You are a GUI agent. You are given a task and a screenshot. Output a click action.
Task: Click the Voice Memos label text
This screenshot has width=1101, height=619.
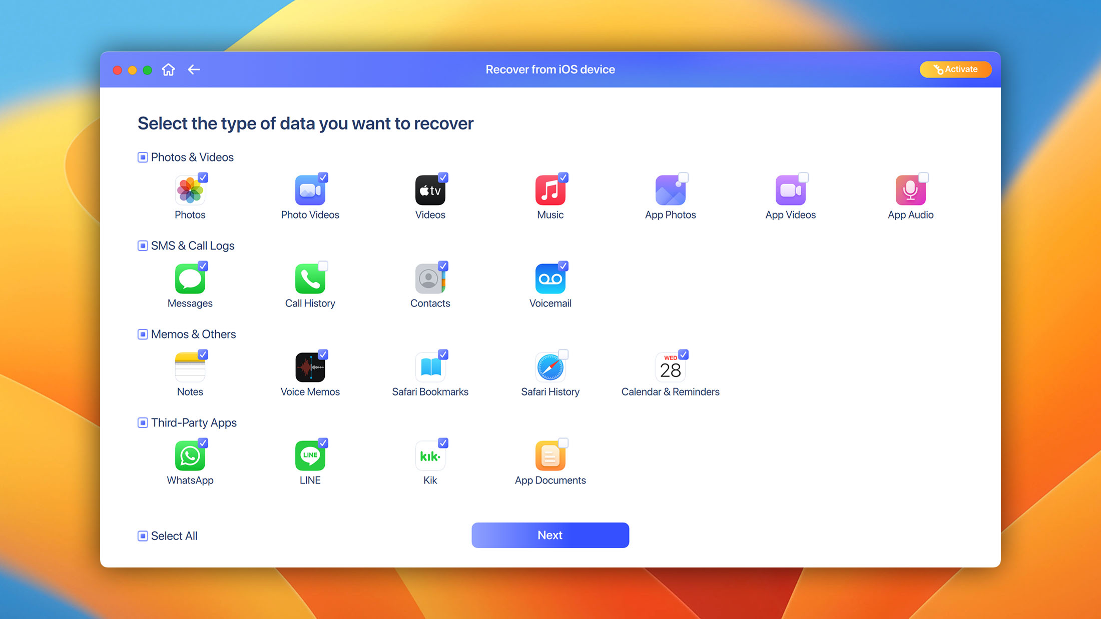[x=310, y=392]
